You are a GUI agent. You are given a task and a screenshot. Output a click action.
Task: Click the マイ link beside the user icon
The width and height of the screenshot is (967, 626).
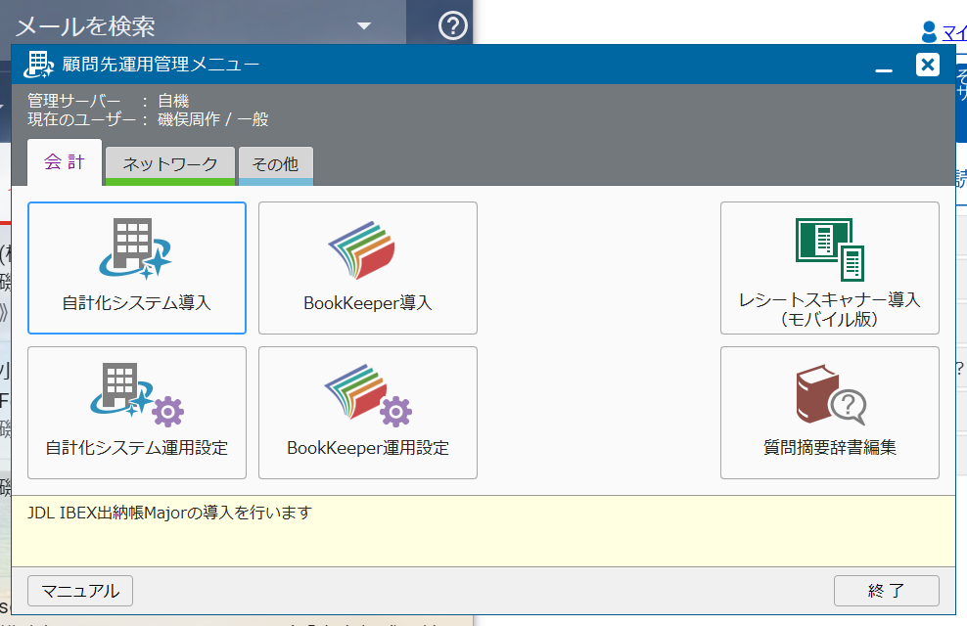954,33
